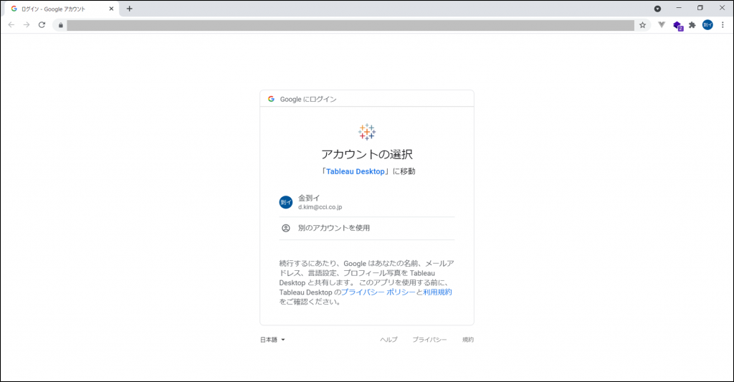Screen dimensions: 734x382
Task: Go back with the browser back arrow
Action: pos(11,25)
